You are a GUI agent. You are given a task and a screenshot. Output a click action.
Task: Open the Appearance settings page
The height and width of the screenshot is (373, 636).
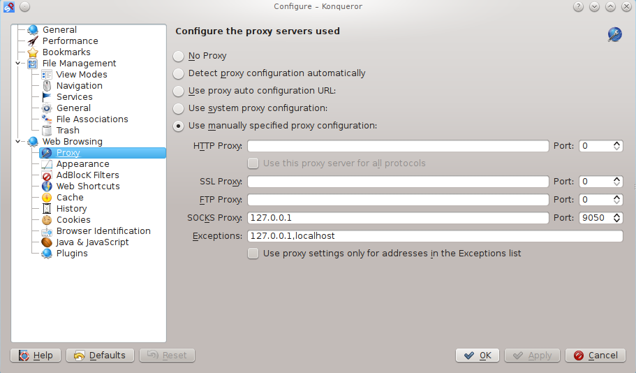83,164
